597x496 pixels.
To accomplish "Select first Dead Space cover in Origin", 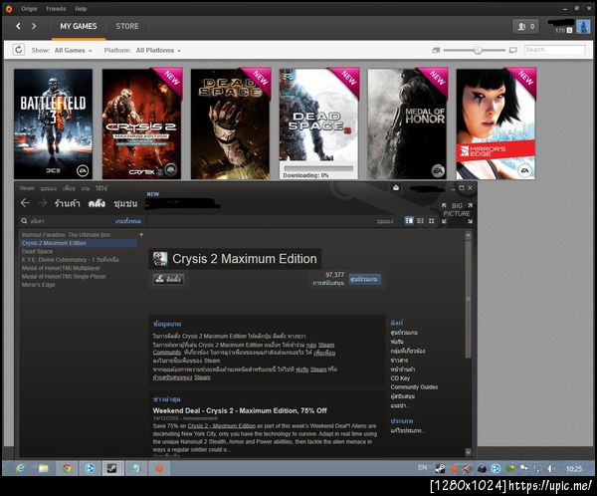I will 231,124.
